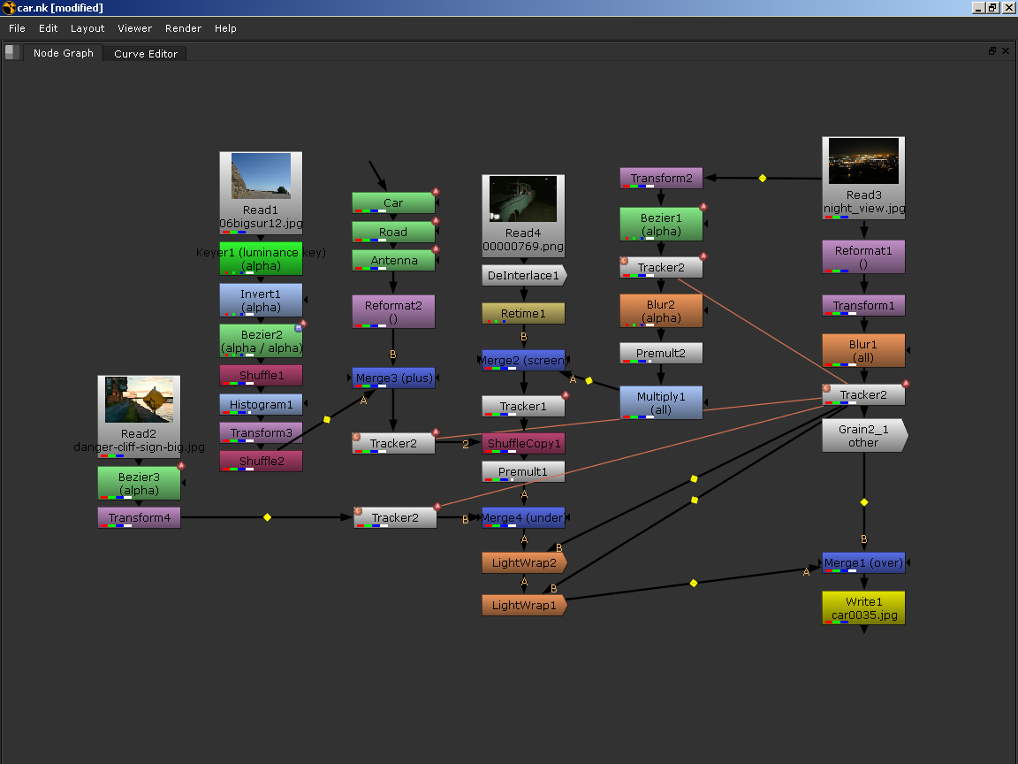Select the Tracker2 node feeding Merge4
This screenshot has height=764, width=1018.
[x=395, y=518]
